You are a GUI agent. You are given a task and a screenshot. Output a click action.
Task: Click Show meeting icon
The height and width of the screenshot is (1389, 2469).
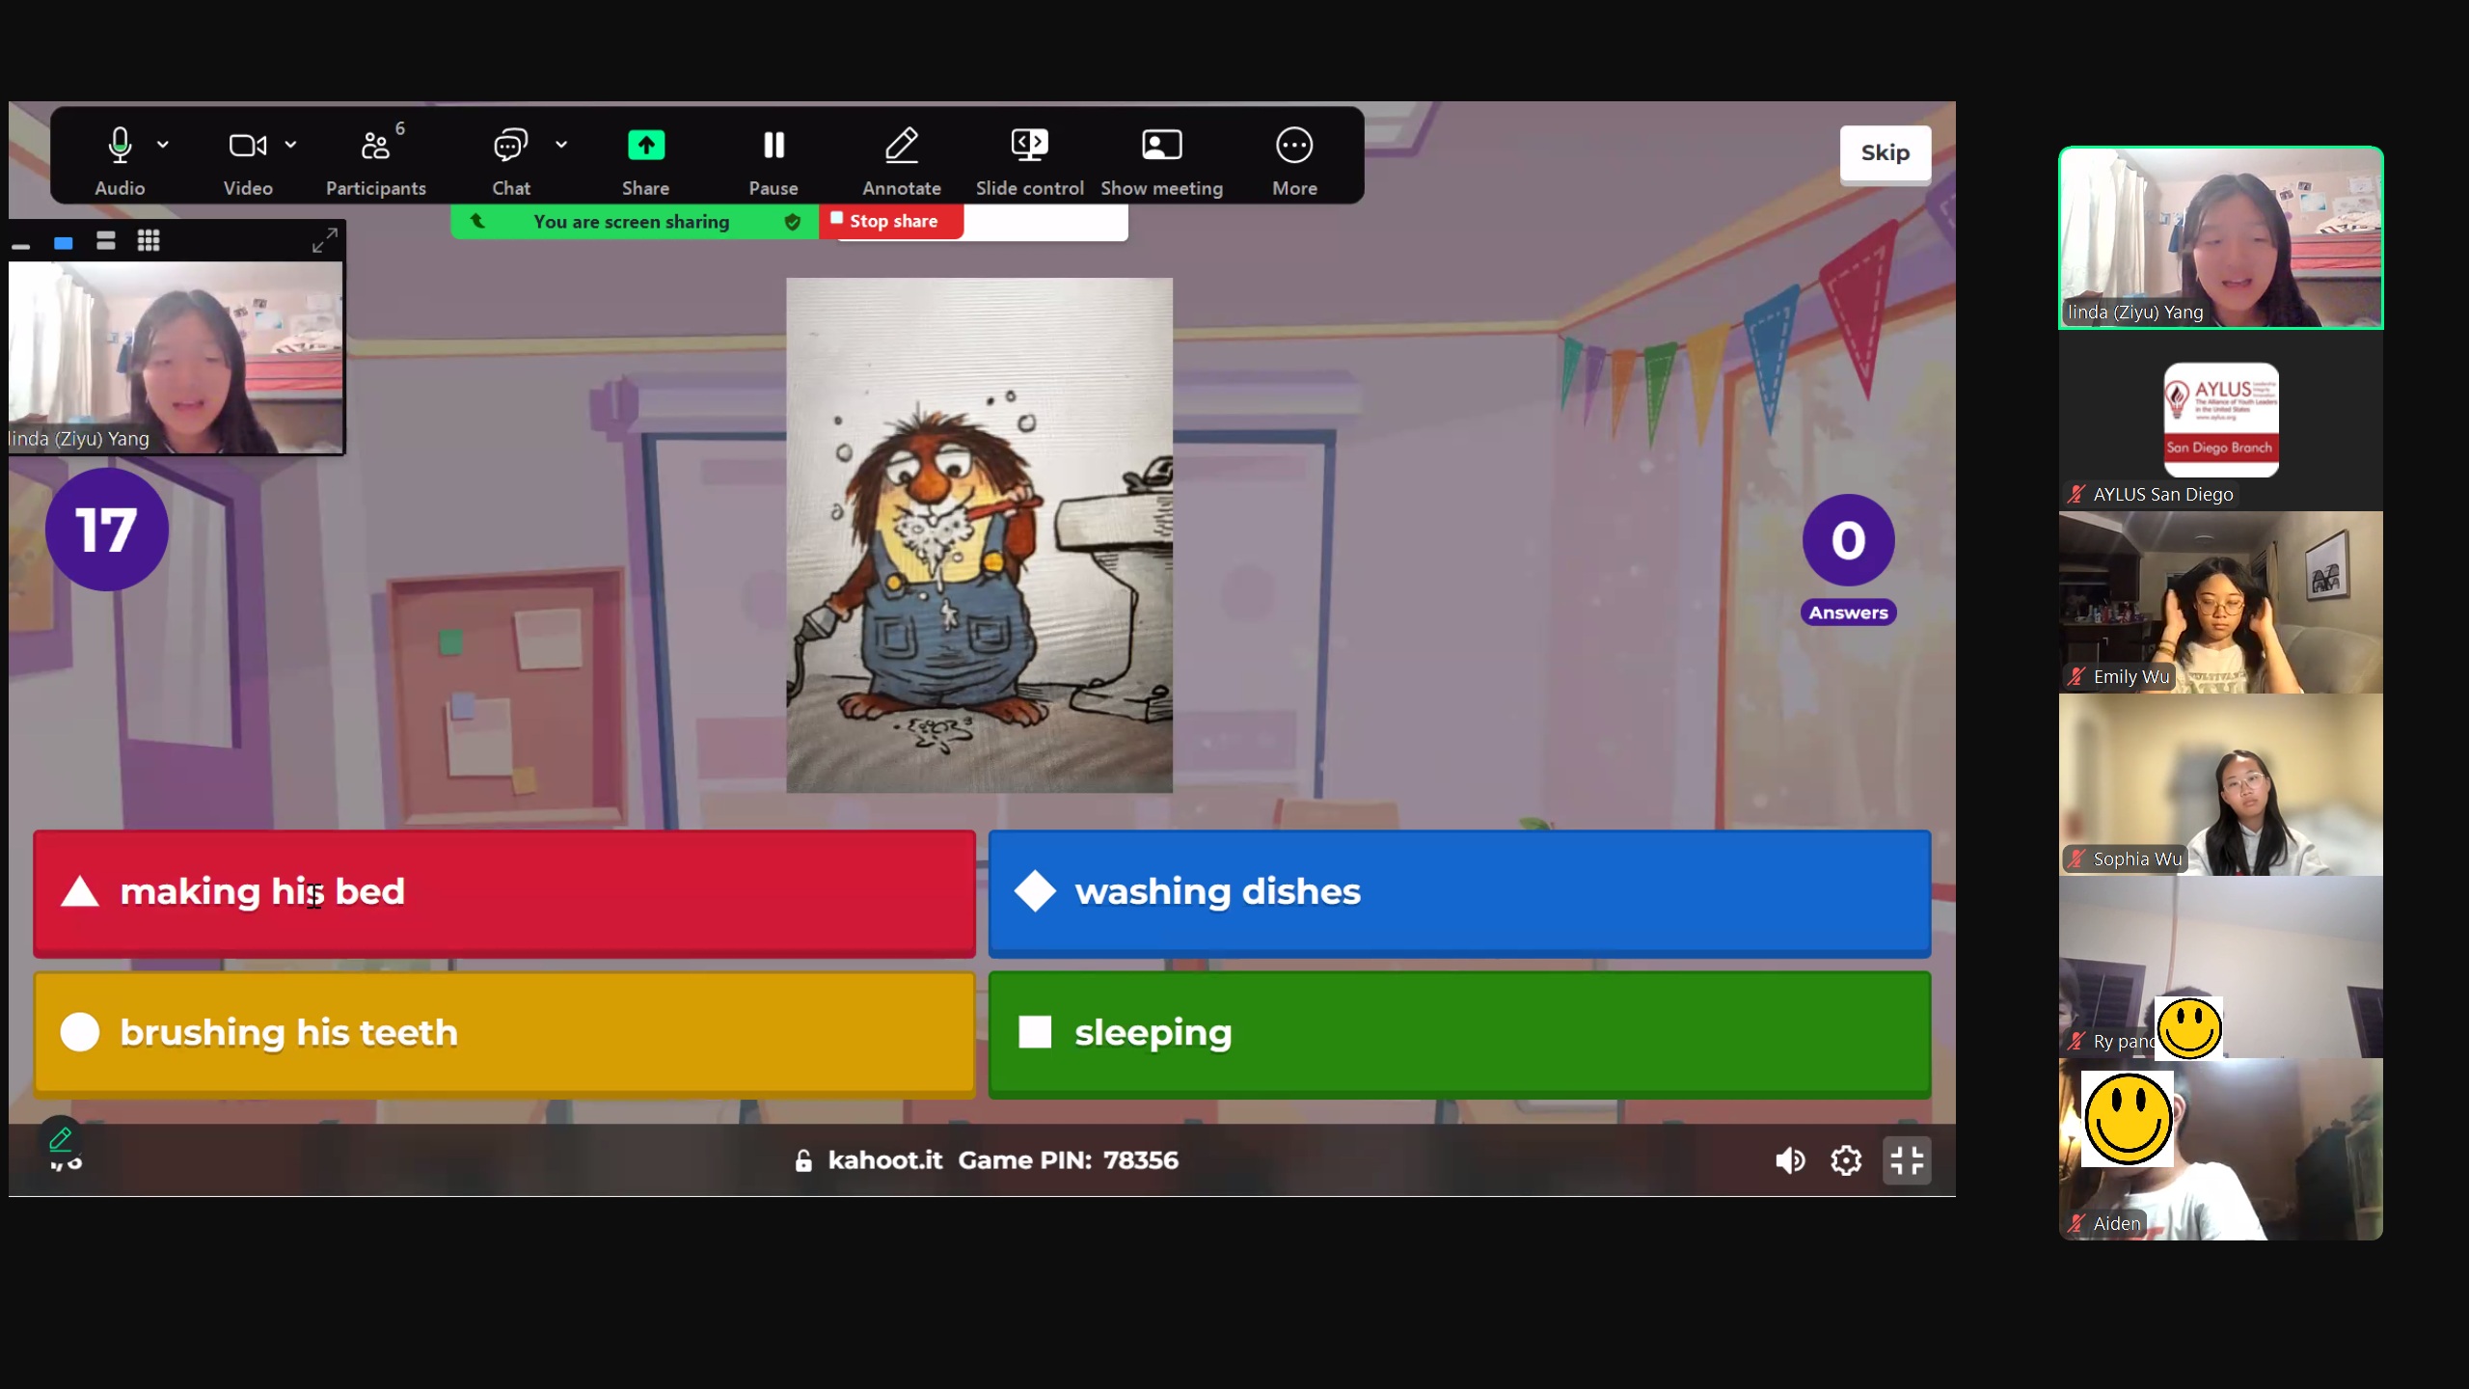(1161, 147)
